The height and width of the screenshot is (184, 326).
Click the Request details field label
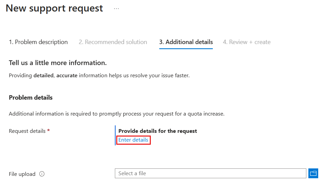27,131
